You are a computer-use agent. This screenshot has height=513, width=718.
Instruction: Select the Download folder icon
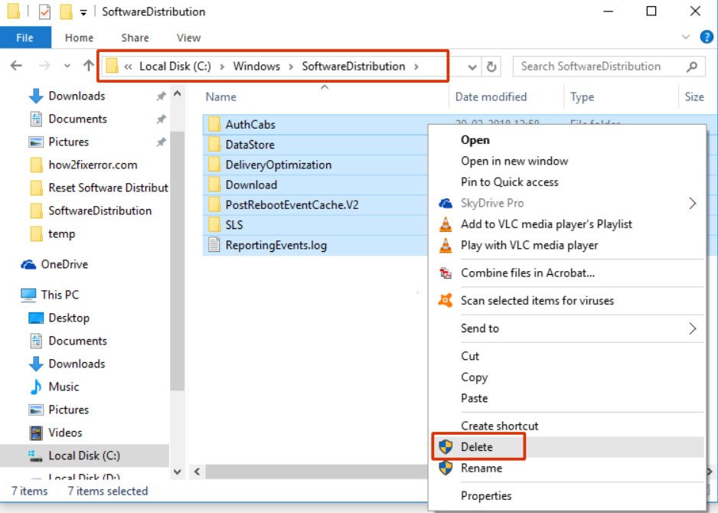[214, 185]
